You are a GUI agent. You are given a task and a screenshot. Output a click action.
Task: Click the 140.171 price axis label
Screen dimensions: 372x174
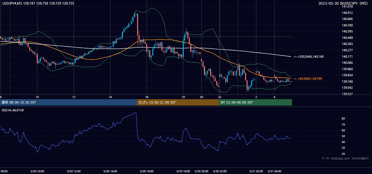click(347, 57)
